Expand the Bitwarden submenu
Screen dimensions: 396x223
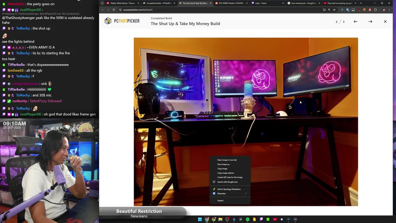230,194
